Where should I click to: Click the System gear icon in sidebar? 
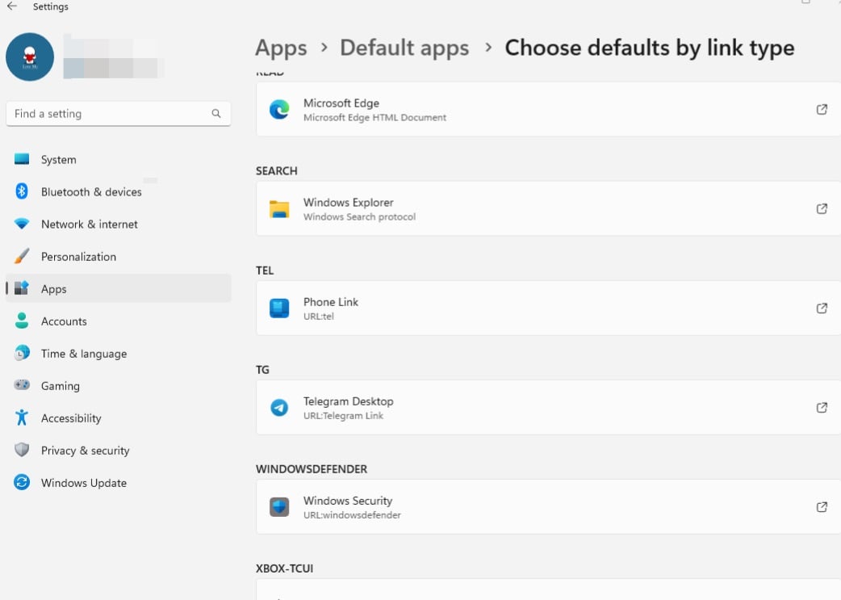pyautogui.click(x=22, y=159)
